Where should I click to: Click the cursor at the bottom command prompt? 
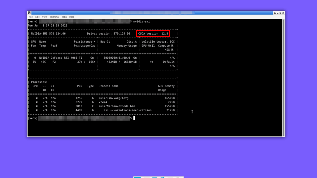click(x=134, y=118)
